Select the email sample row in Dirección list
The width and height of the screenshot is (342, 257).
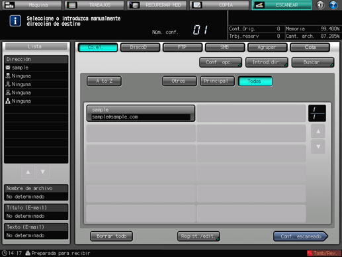point(36,68)
